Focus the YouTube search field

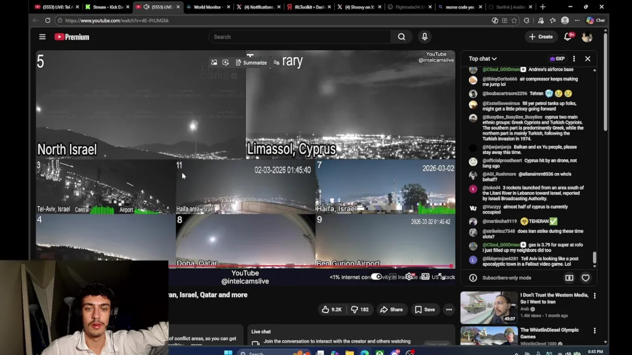pyautogui.click(x=300, y=37)
